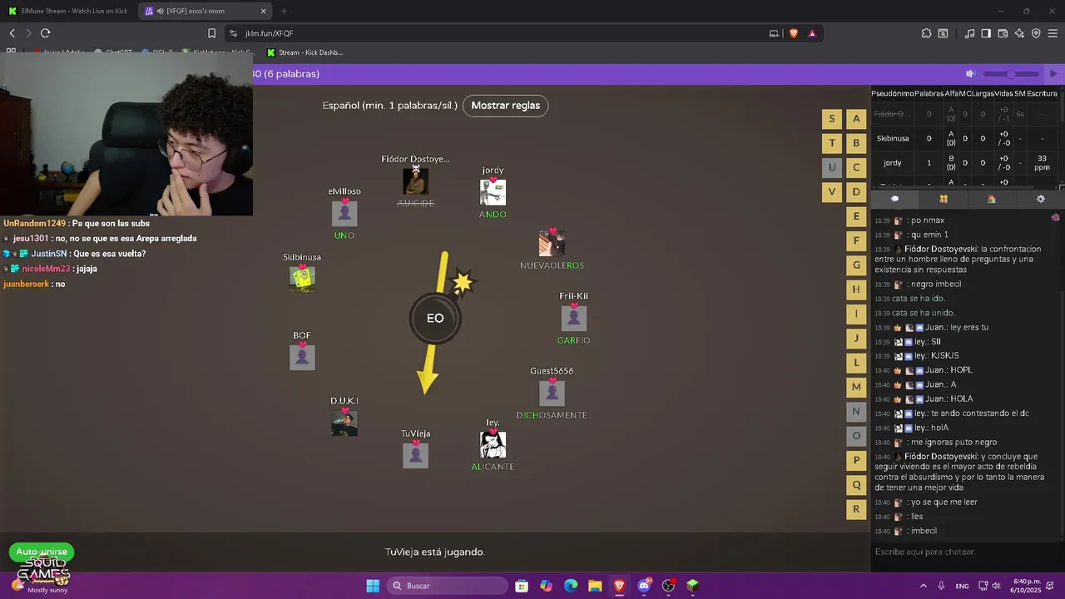
Task: Open Brave Shields lion icon
Action: pyautogui.click(x=793, y=33)
